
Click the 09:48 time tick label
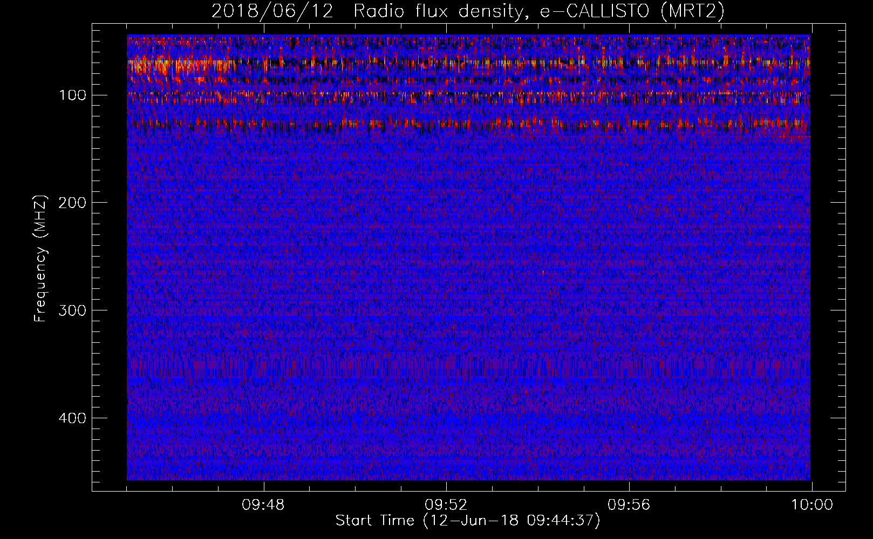click(x=263, y=505)
